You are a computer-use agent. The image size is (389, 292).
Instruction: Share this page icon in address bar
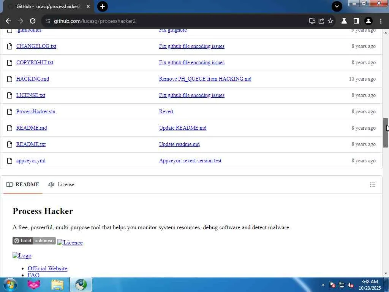pyautogui.click(x=321, y=21)
